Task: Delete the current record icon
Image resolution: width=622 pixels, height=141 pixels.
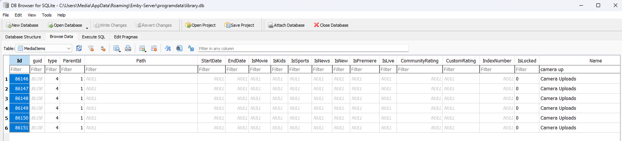Action: tap(154, 48)
